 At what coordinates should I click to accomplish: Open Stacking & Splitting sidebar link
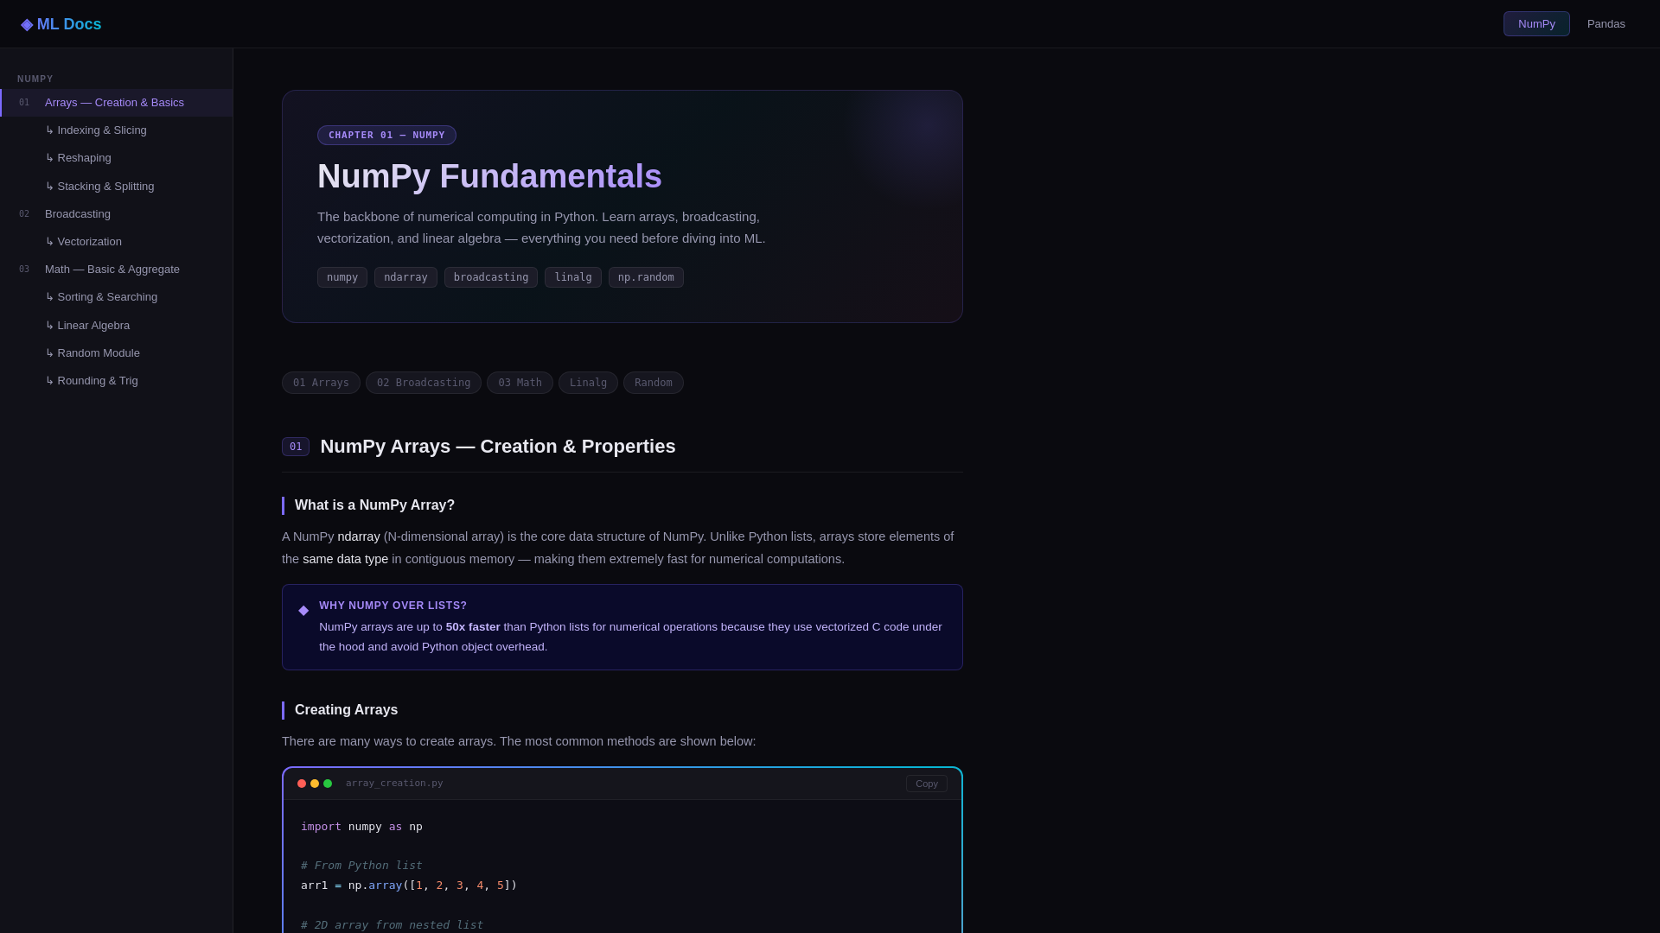(x=117, y=187)
